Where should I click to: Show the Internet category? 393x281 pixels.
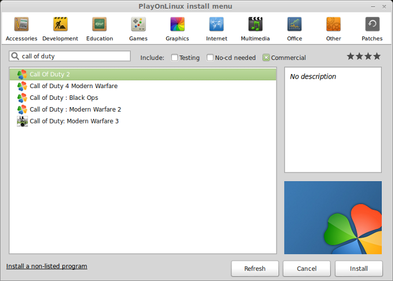click(217, 29)
